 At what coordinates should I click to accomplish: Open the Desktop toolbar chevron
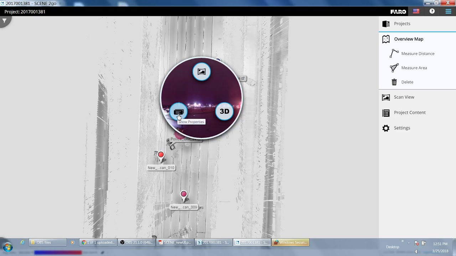403,241
